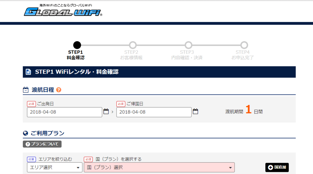Click the ご利用プラン heading
This screenshot has height=174, width=313.
pyautogui.click(x=47, y=133)
